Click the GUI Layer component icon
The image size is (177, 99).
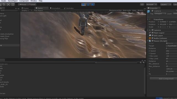[x=150, y=35]
